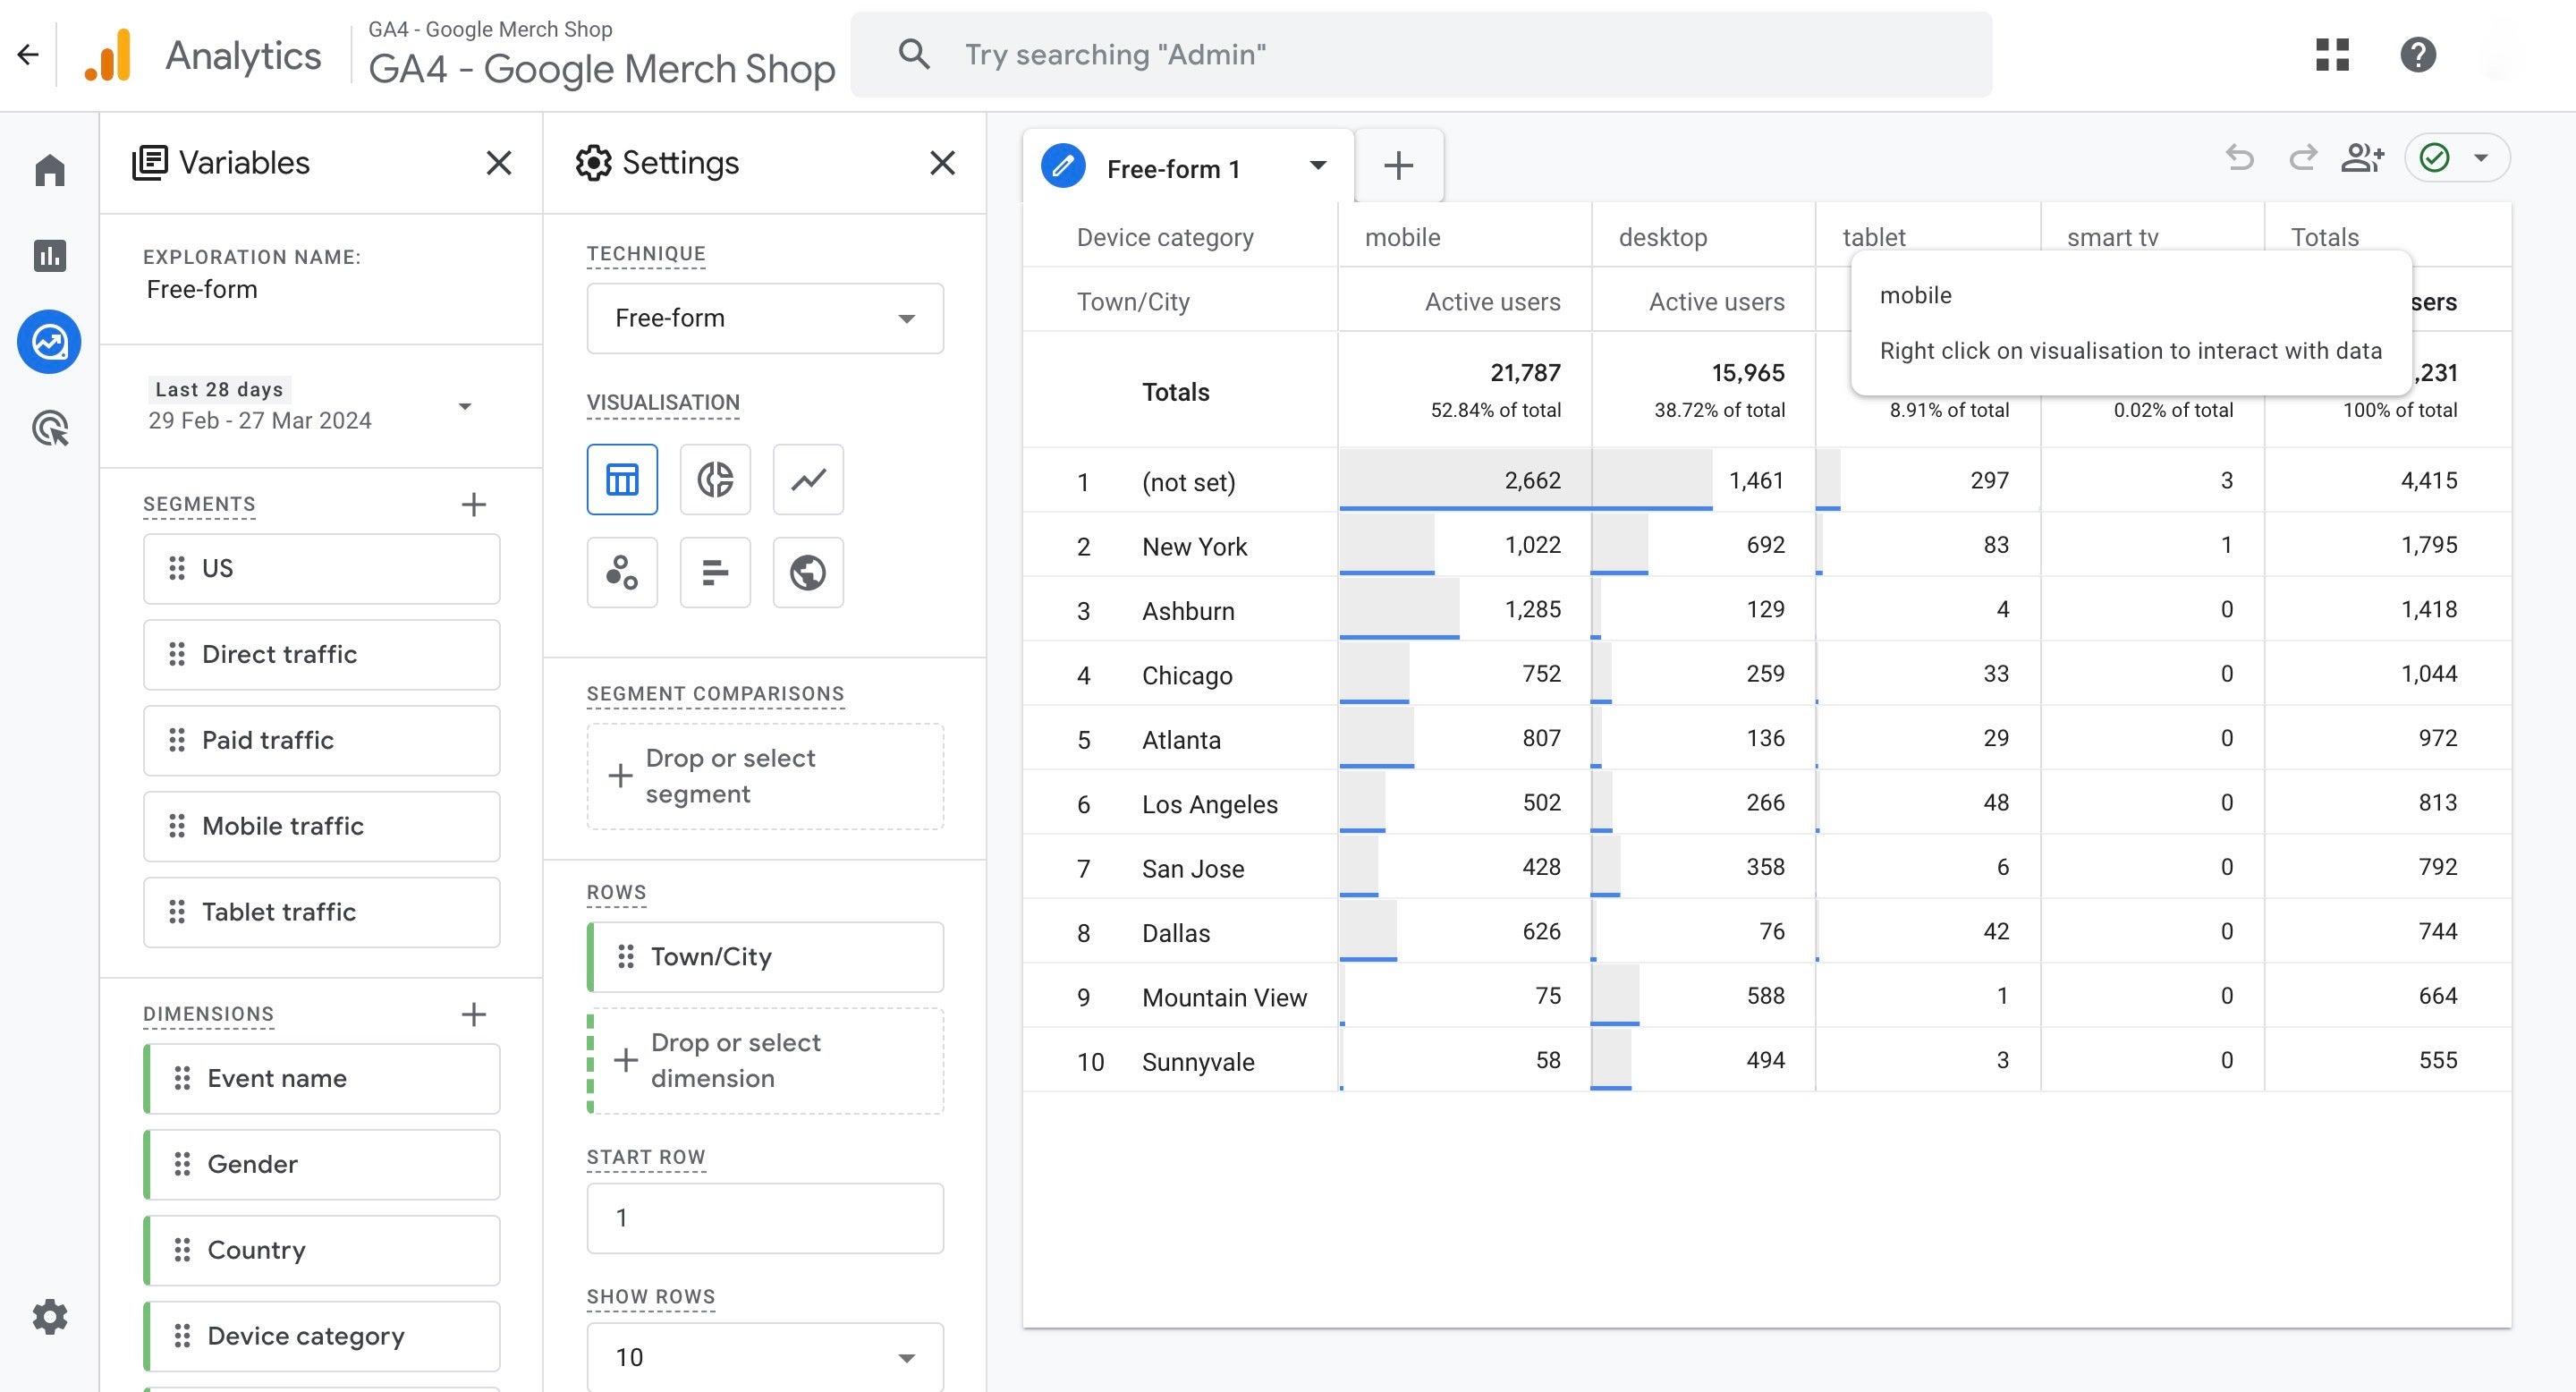This screenshot has width=2576, height=1392.
Task: Click the Start row input field
Action: [x=765, y=1218]
